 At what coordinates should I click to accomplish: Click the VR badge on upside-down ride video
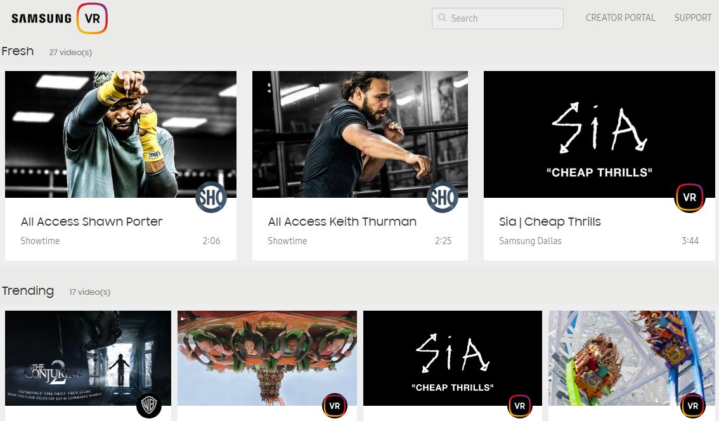click(x=335, y=406)
